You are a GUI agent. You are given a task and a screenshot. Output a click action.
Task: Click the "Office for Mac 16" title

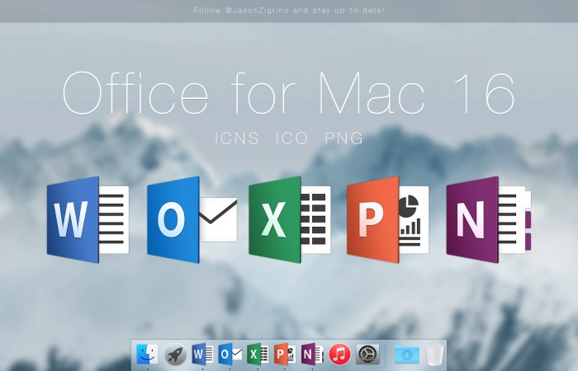click(289, 94)
